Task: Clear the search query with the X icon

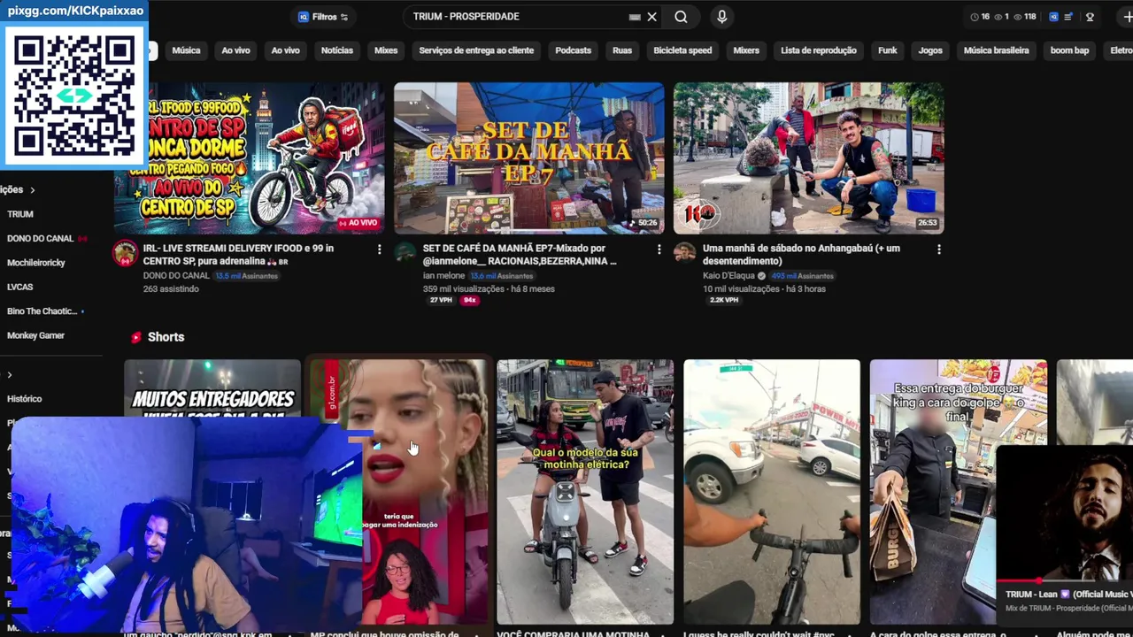Action: click(652, 17)
